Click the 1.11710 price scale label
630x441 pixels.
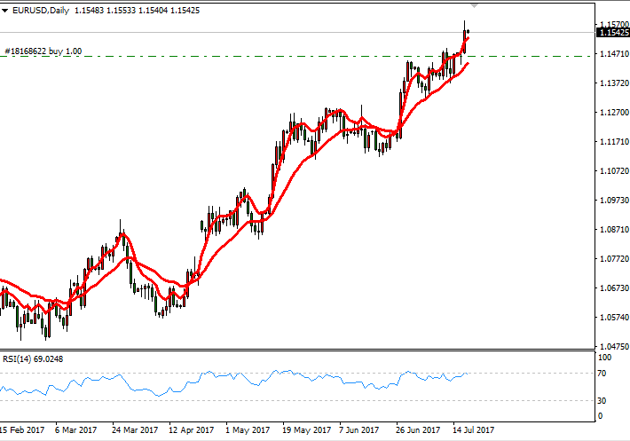point(614,142)
